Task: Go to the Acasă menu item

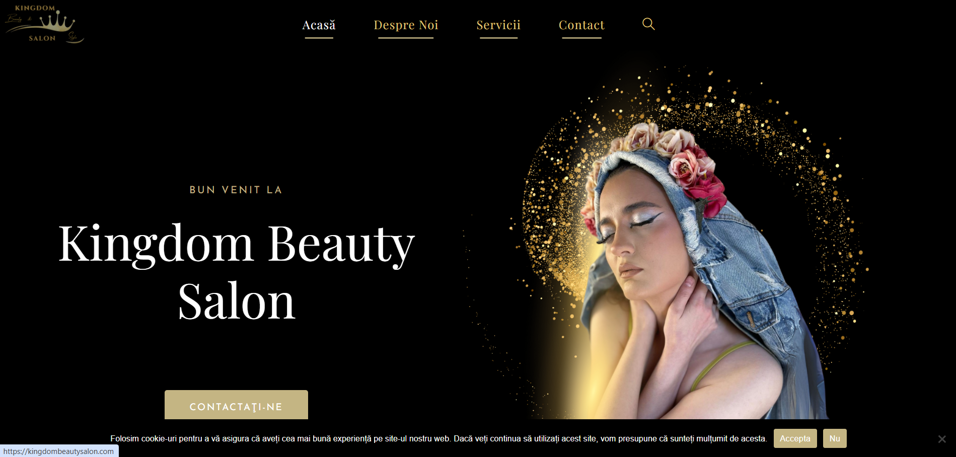Action: coord(319,25)
